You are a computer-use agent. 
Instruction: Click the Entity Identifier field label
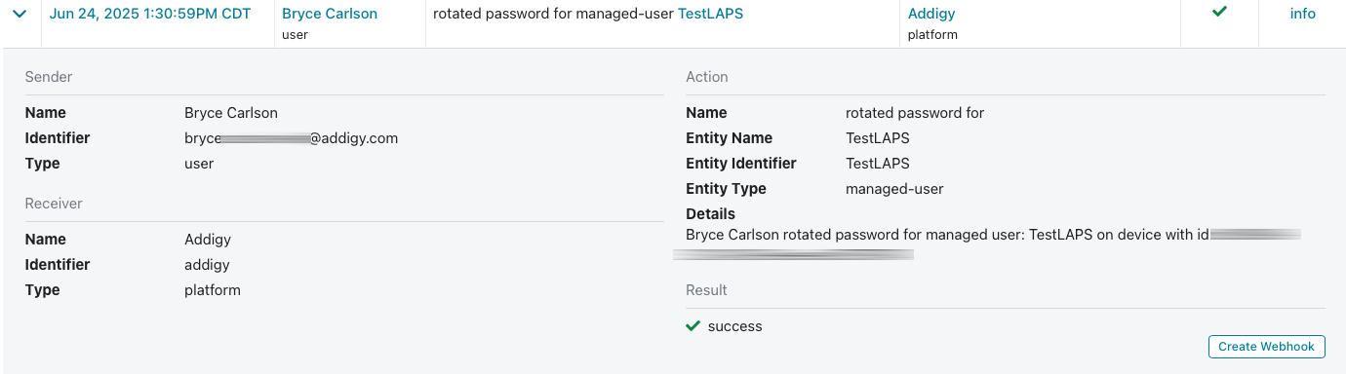[x=741, y=164]
